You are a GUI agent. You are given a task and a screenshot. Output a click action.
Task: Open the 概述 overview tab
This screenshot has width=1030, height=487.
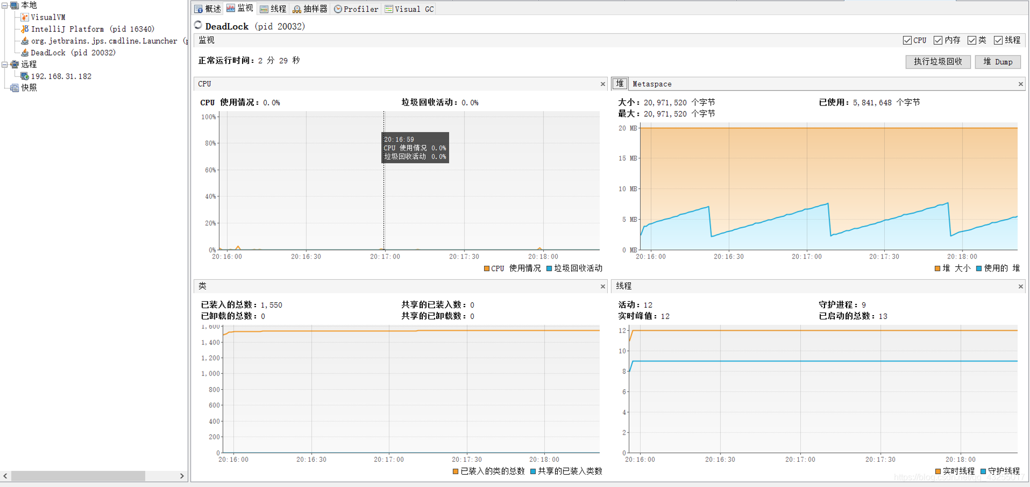pyautogui.click(x=208, y=9)
